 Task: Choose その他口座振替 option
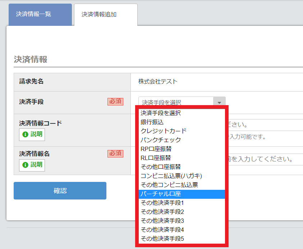click(161, 167)
